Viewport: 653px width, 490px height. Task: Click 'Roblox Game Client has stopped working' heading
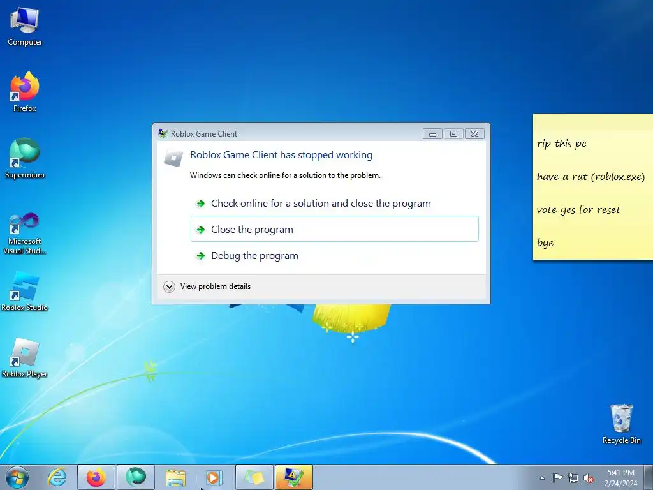[281, 154]
